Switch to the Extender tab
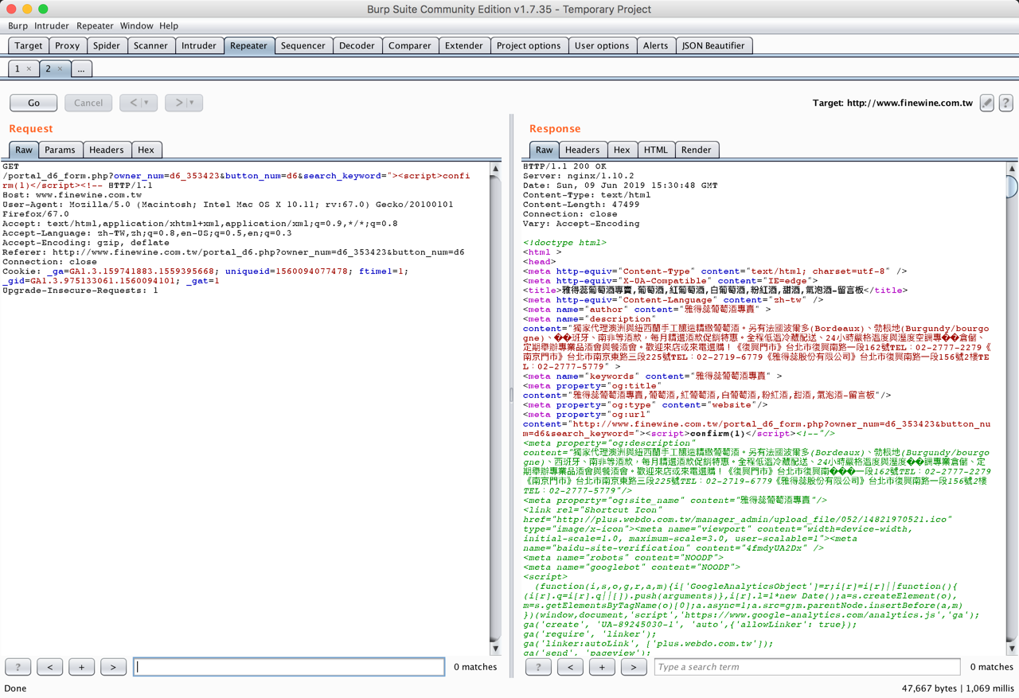The height and width of the screenshot is (698, 1019). tap(464, 45)
